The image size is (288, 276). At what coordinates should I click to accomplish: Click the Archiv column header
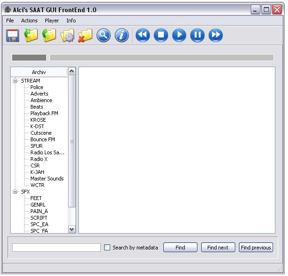[x=39, y=72]
